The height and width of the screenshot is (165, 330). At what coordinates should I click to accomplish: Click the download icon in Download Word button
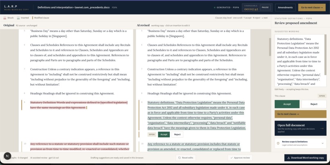pos(289,158)
